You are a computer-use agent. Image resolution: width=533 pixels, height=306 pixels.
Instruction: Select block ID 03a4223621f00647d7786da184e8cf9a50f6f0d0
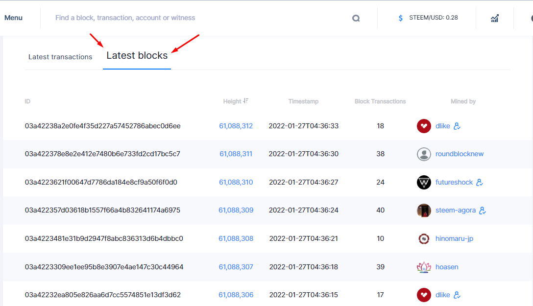pos(101,183)
